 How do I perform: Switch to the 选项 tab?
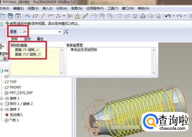(x=27, y=39)
